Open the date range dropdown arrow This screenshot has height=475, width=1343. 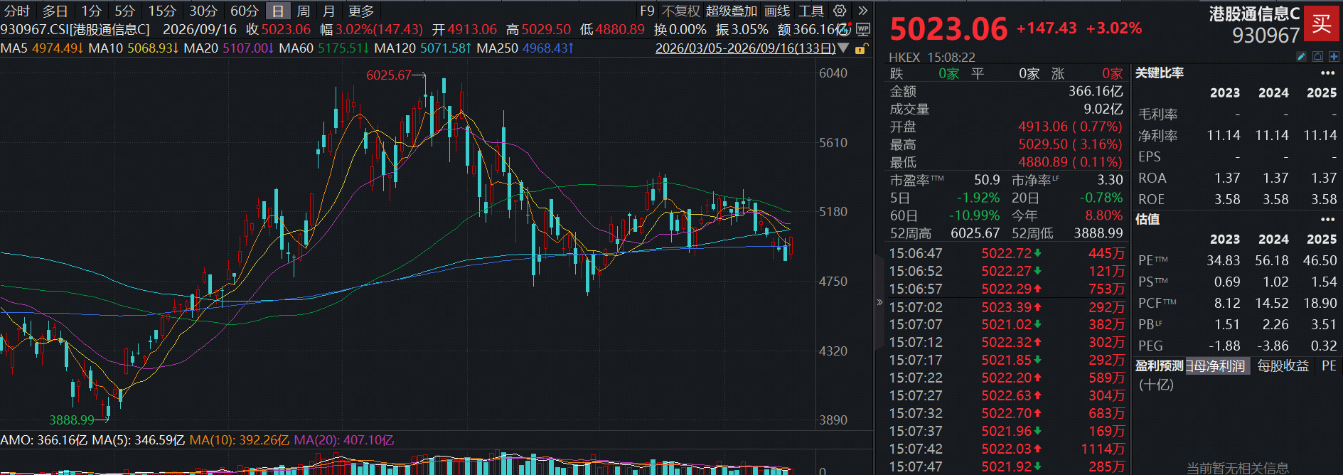tap(843, 48)
